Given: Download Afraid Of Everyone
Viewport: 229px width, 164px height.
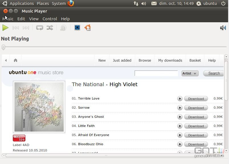Looking at the screenshot, I should pos(196,135).
